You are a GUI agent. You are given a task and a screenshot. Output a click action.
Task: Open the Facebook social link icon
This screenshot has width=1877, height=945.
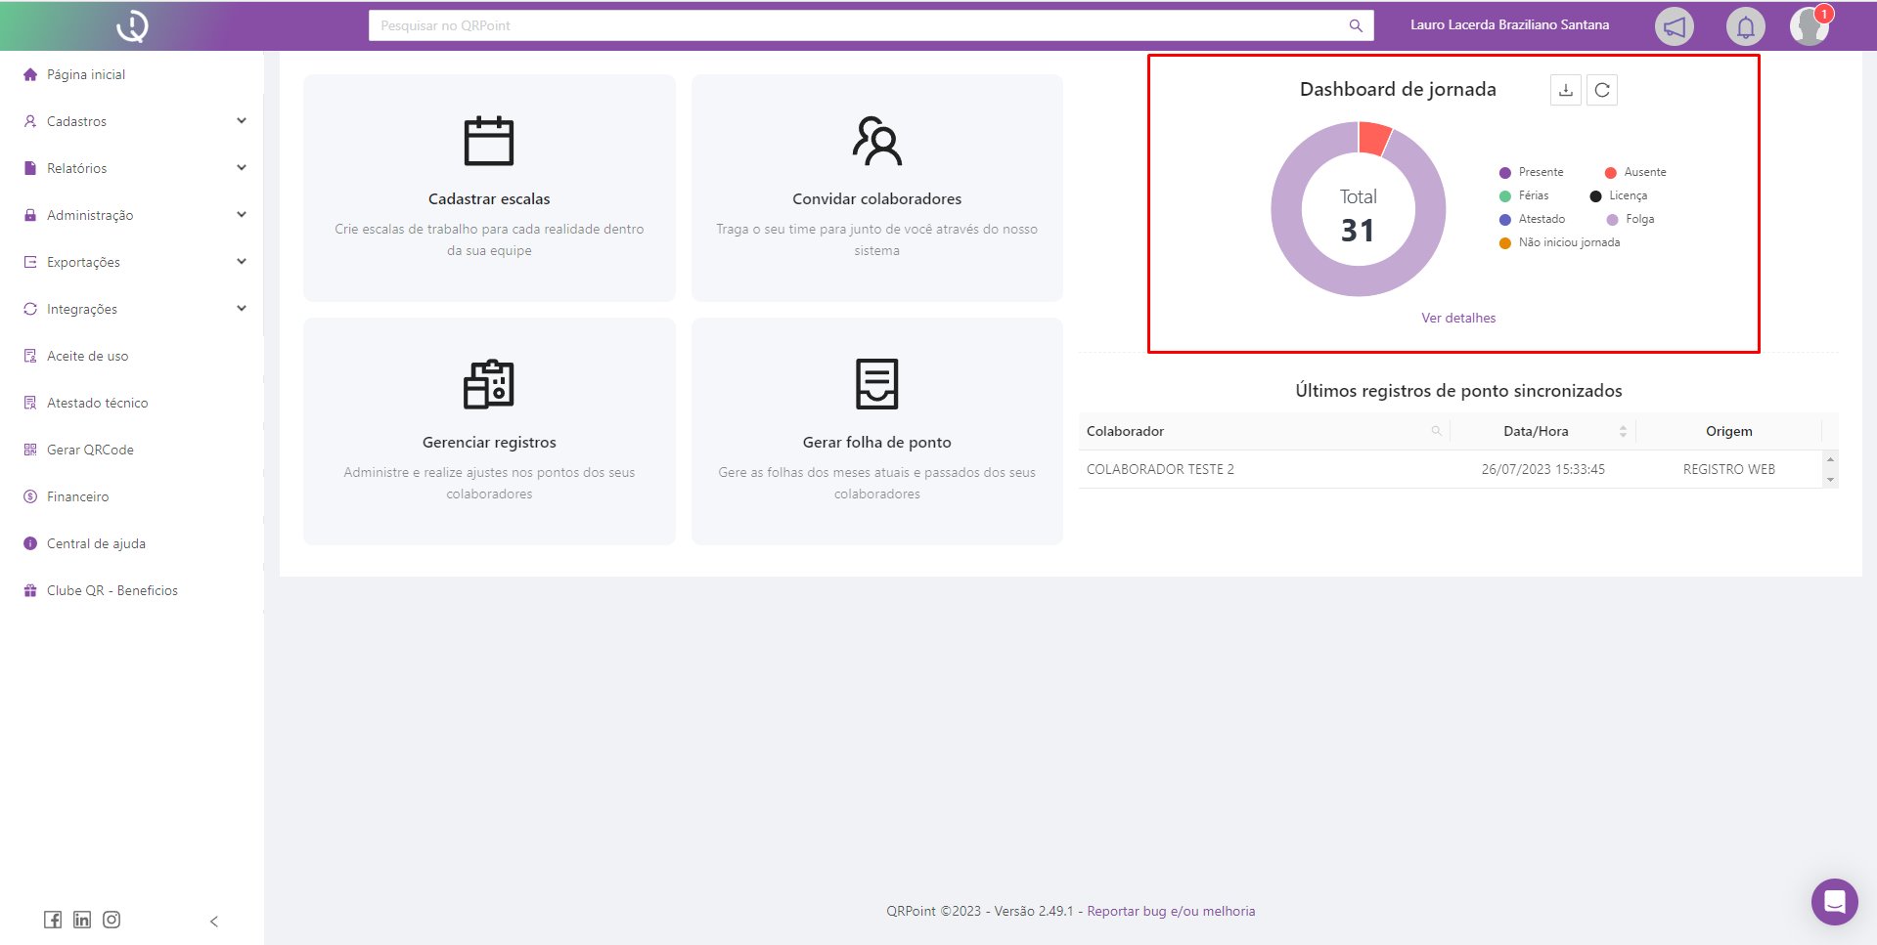tap(53, 920)
